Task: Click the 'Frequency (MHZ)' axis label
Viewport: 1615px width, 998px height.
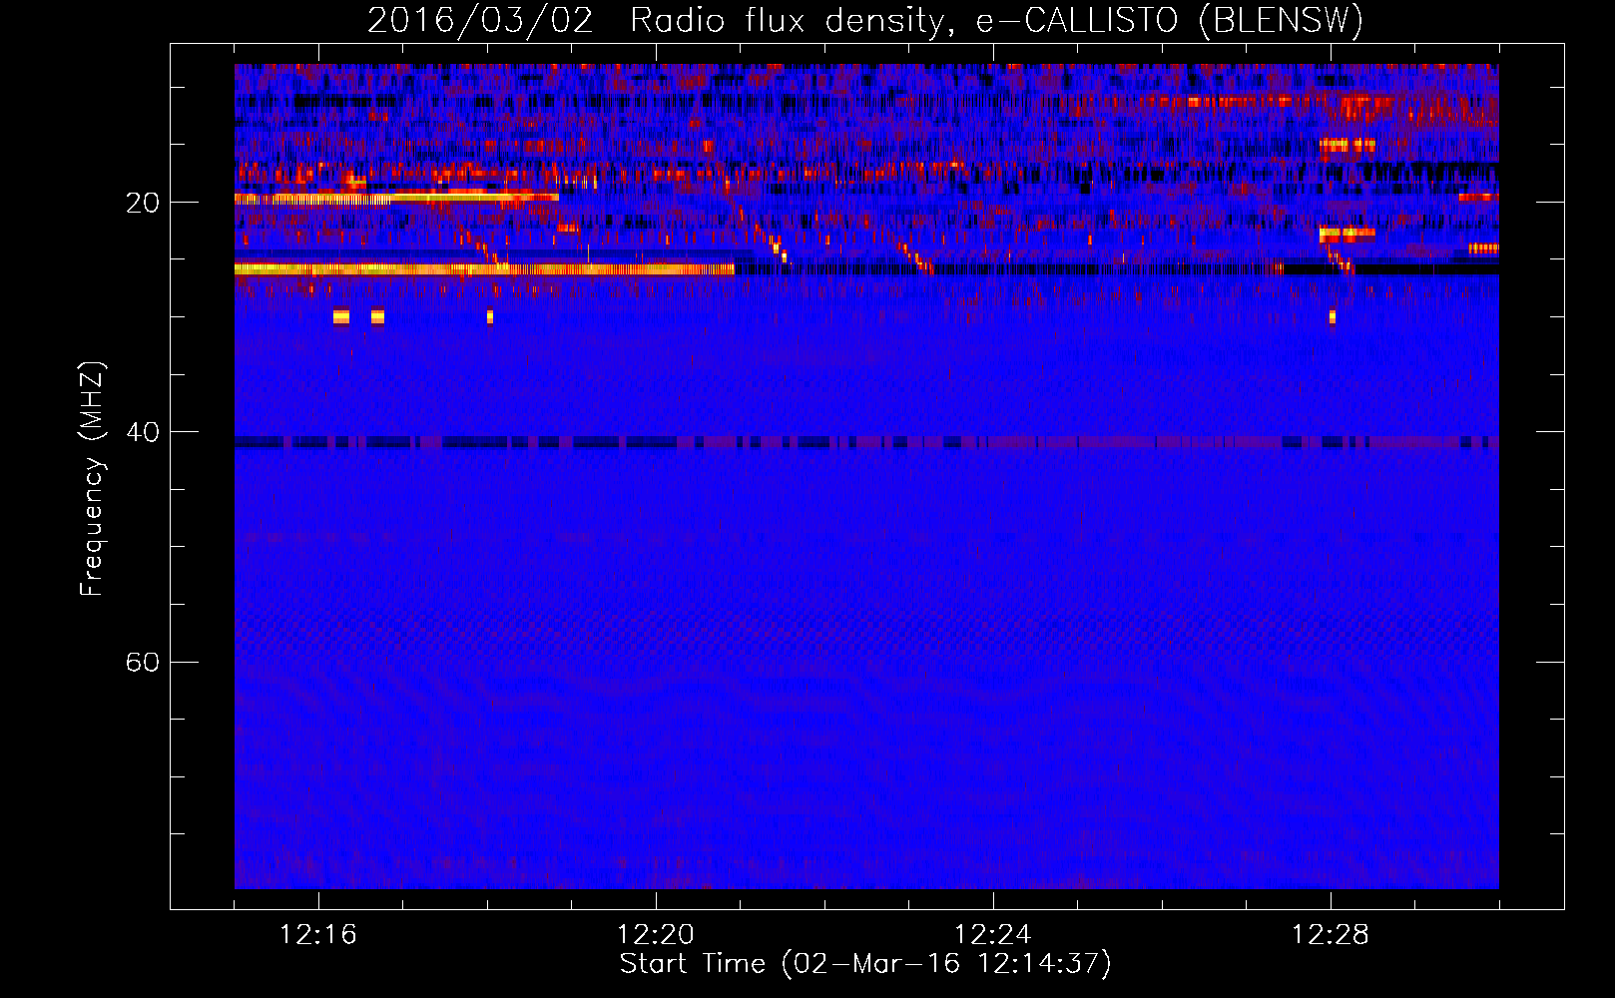Action: click(x=92, y=480)
